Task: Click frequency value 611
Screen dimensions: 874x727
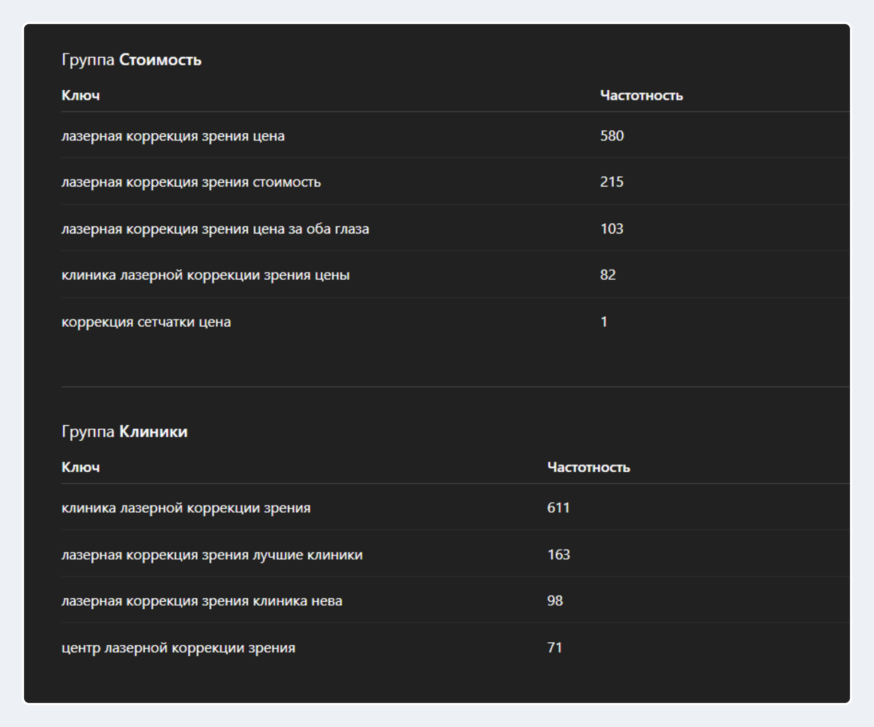Action: [x=558, y=508]
